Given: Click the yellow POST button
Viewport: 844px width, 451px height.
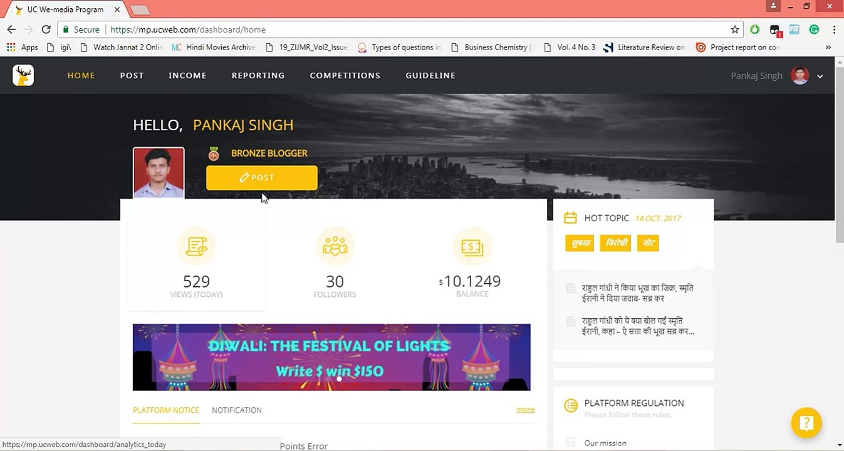Looking at the screenshot, I should (262, 178).
